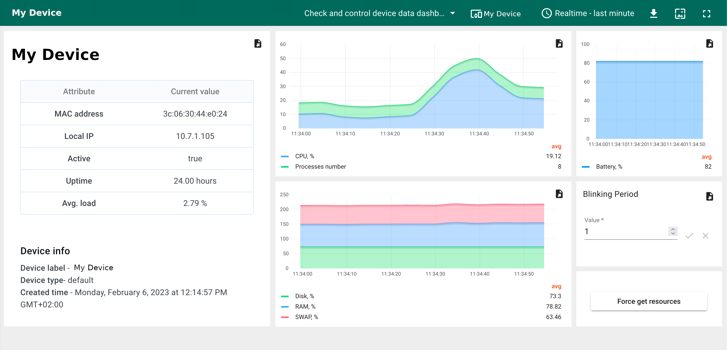The height and width of the screenshot is (350, 727).
Task: Open the My Device entity selector
Action: click(x=496, y=13)
